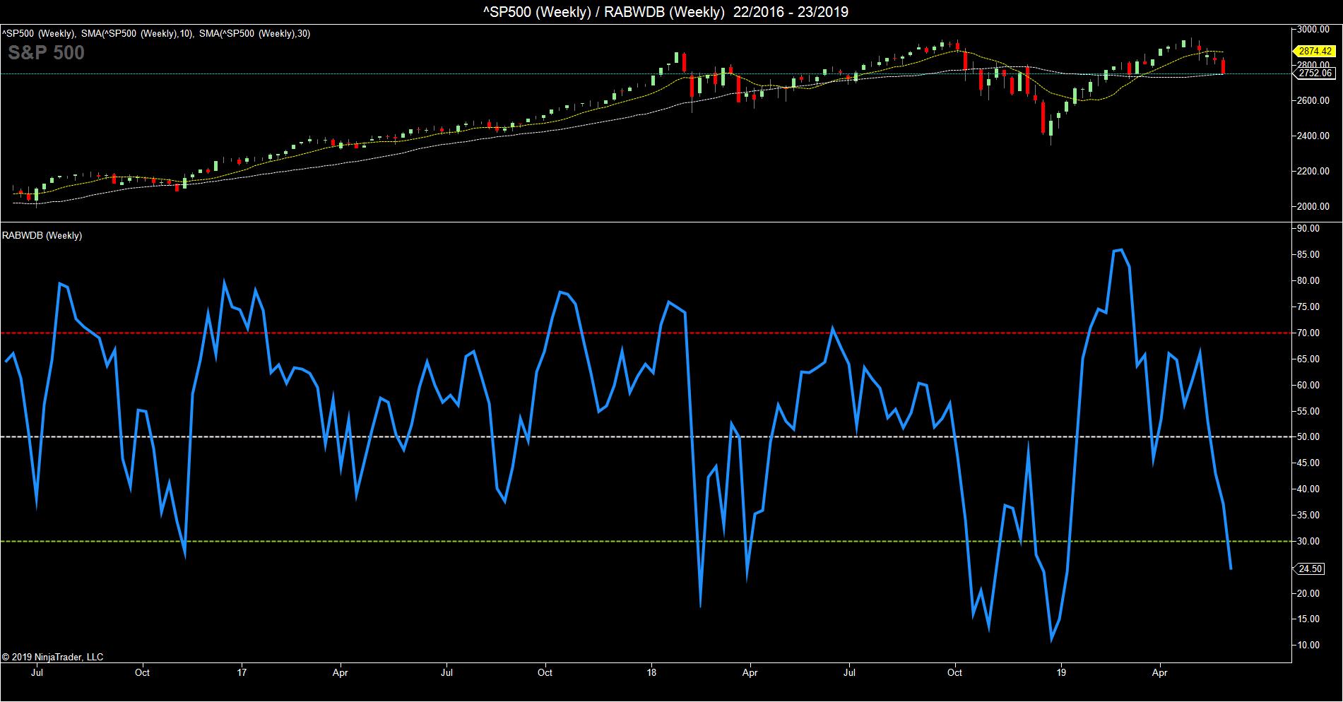
Task: Click the 24.50 RABWDB value marker
Action: [1310, 569]
